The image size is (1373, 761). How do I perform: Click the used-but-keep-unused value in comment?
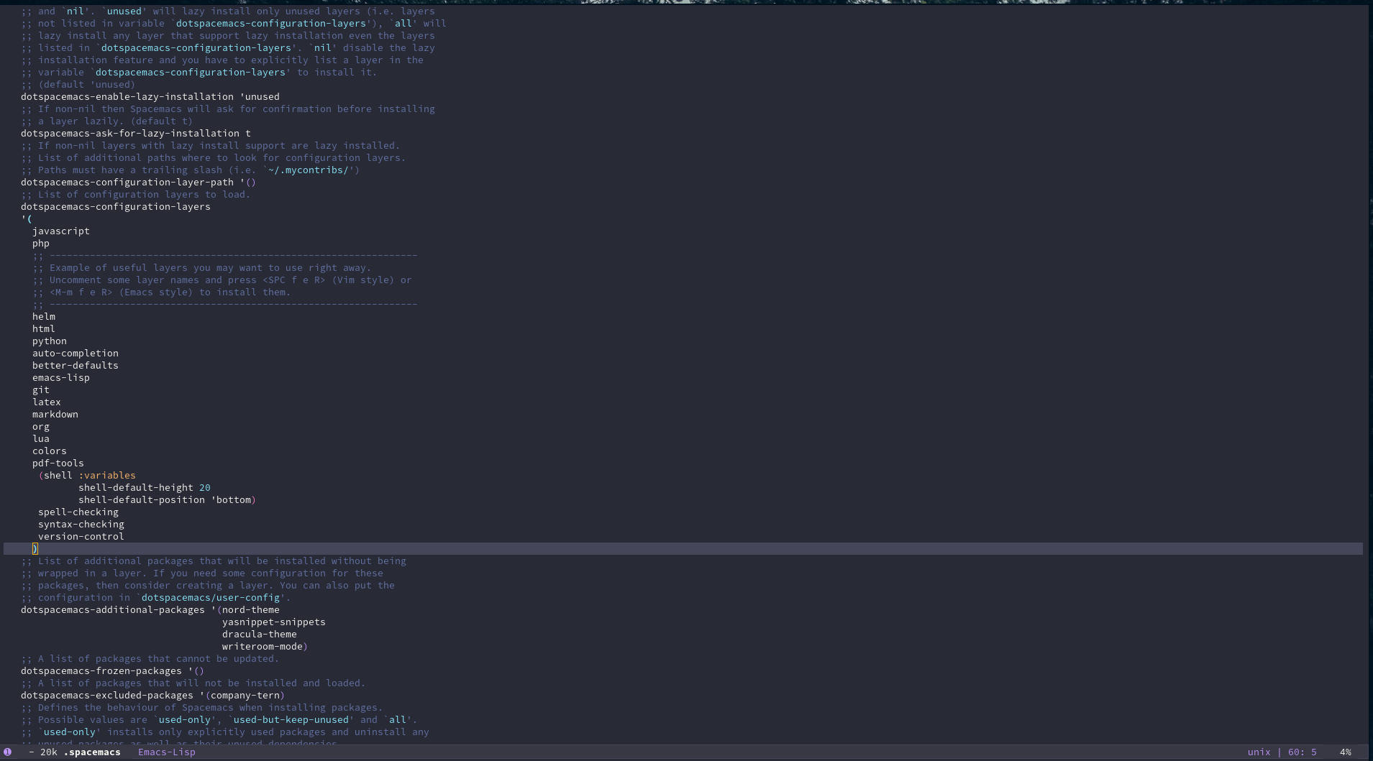click(291, 719)
